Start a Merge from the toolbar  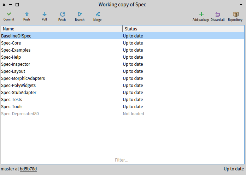[x=98, y=14]
